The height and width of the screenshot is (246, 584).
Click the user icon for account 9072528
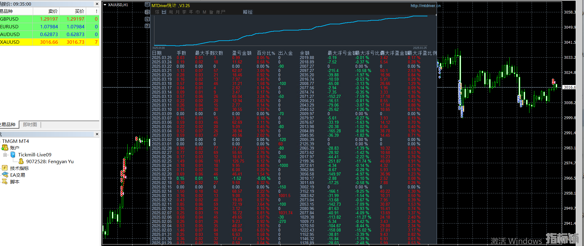click(21, 161)
